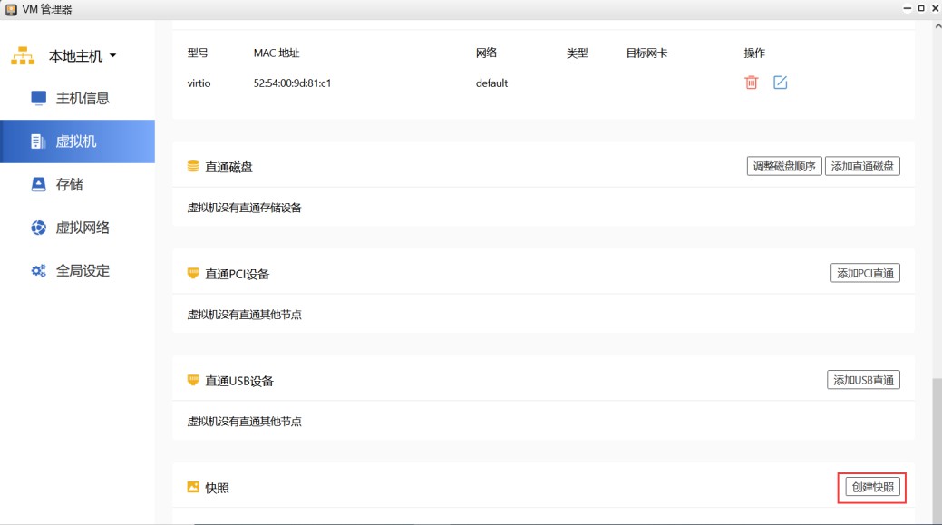Click the host info monitor icon
Image resolution: width=942 pixels, height=525 pixels.
tap(38, 98)
